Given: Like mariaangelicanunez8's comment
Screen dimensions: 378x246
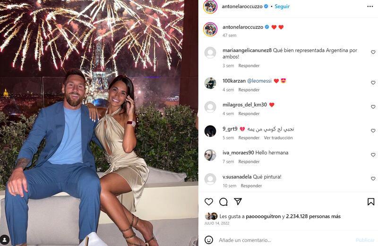Looking at the screenshot, I should click(x=373, y=52).
